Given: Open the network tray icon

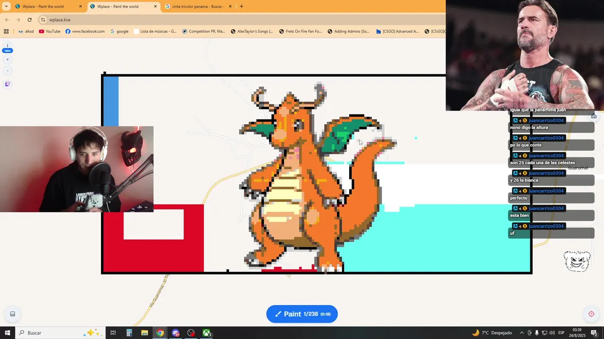Looking at the screenshot, I should pyautogui.click(x=544, y=333).
